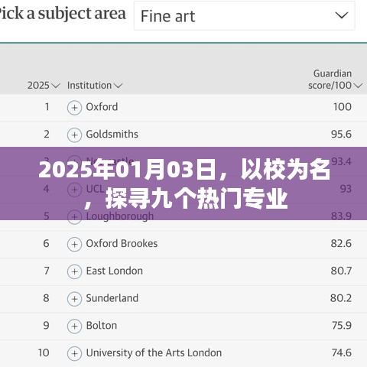Open the Fine art subject dropdown

click(x=245, y=16)
